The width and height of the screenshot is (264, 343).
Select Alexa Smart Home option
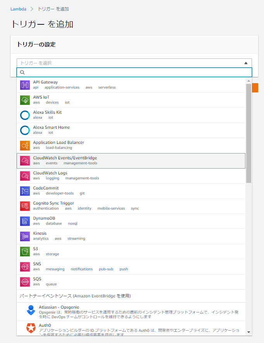tap(131, 130)
